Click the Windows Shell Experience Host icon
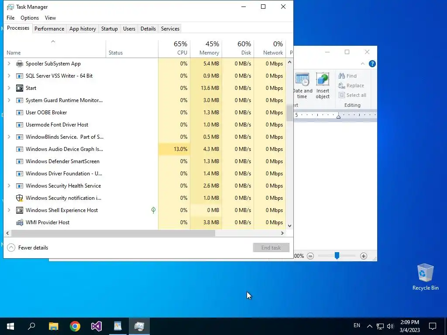Viewport: 447px width, 335px height. (19, 210)
